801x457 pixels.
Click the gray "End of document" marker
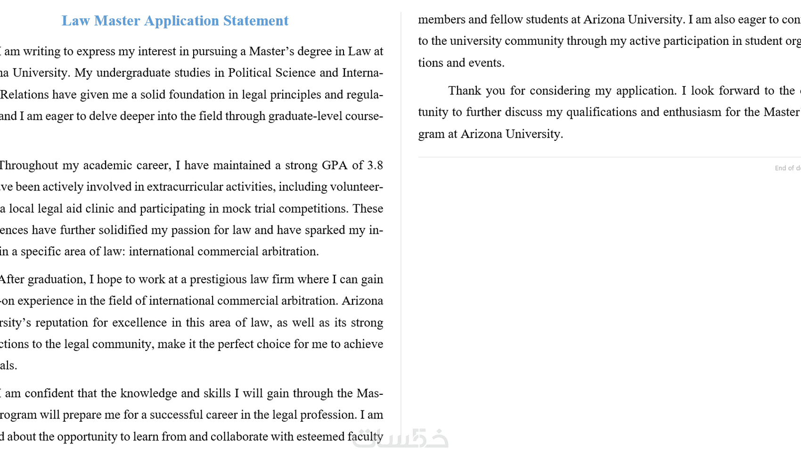pyautogui.click(x=788, y=168)
